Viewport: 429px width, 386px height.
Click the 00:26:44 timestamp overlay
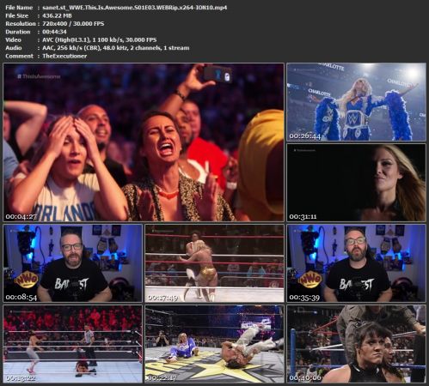[x=304, y=136]
